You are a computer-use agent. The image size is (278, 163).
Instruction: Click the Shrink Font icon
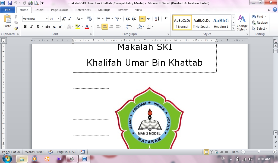(x=70, y=19)
